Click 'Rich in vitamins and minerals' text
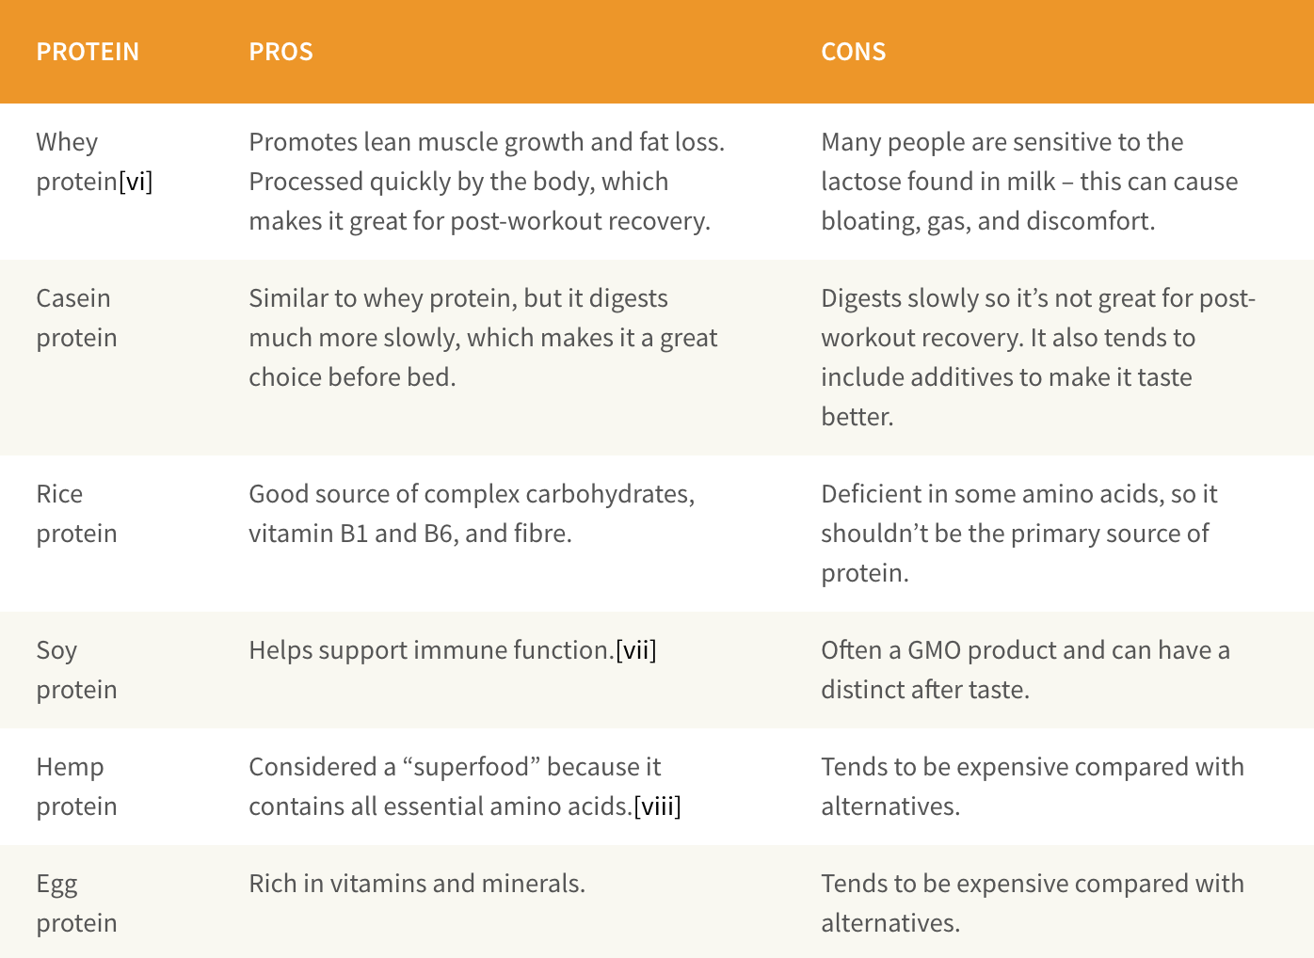This screenshot has width=1314, height=958. tap(417, 884)
